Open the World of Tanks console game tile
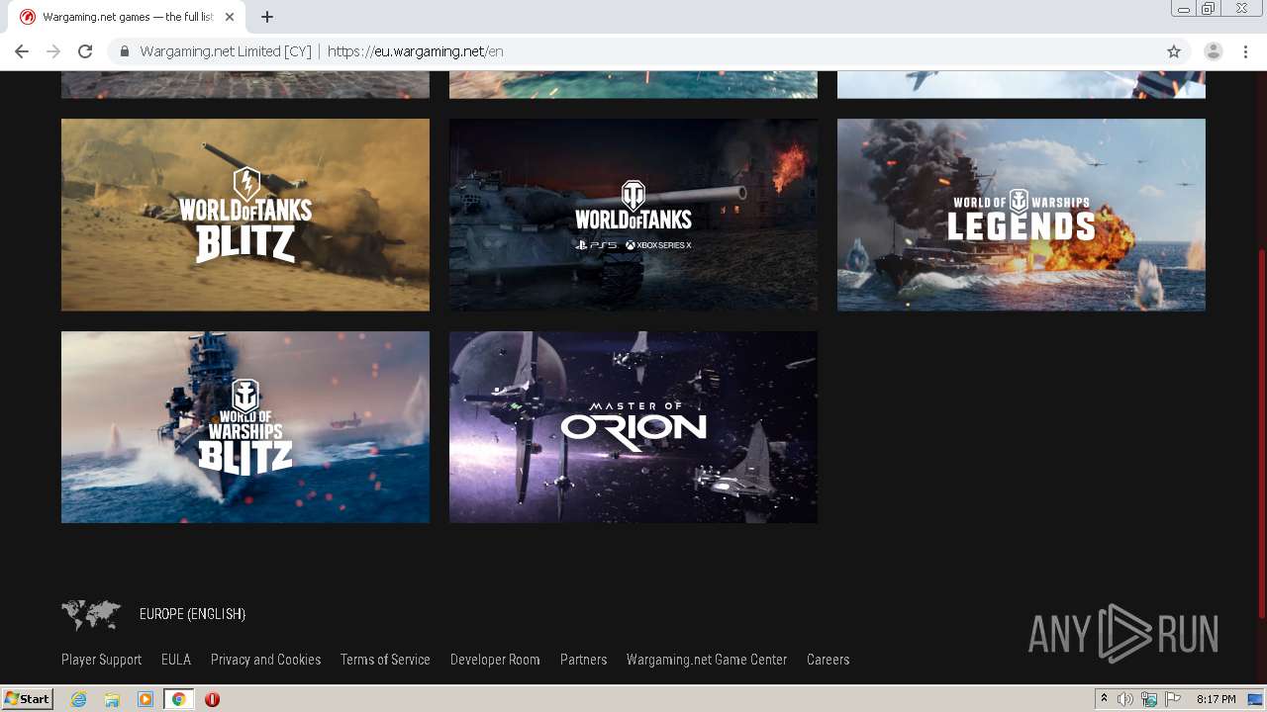 [633, 215]
